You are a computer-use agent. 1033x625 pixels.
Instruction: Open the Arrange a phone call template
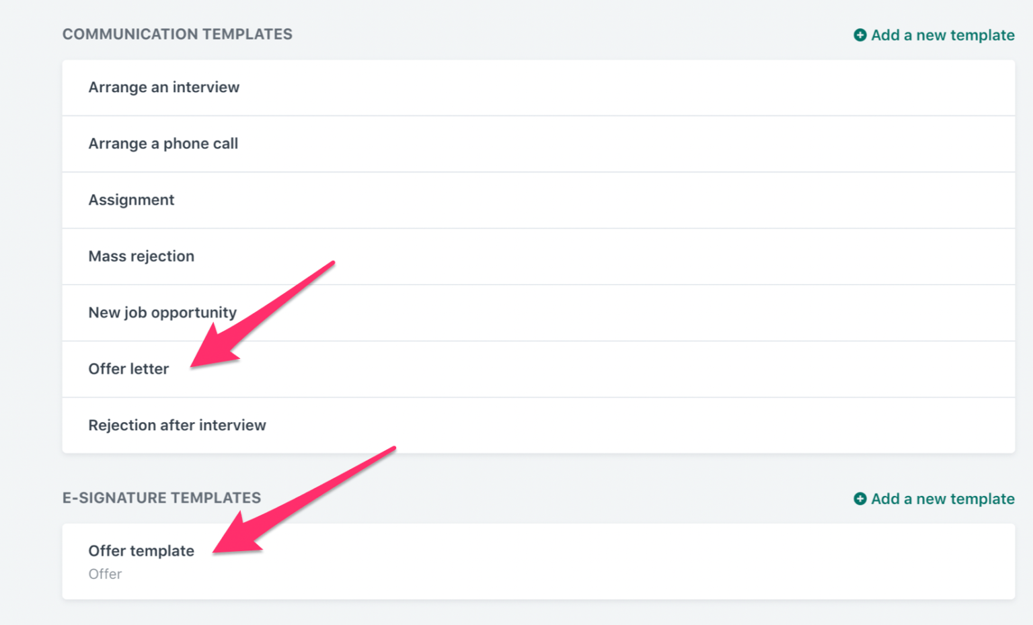pos(163,144)
